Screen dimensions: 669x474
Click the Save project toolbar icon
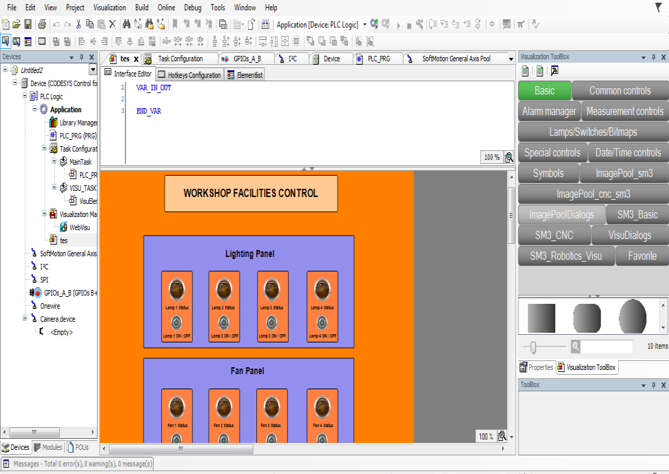click(28, 24)
